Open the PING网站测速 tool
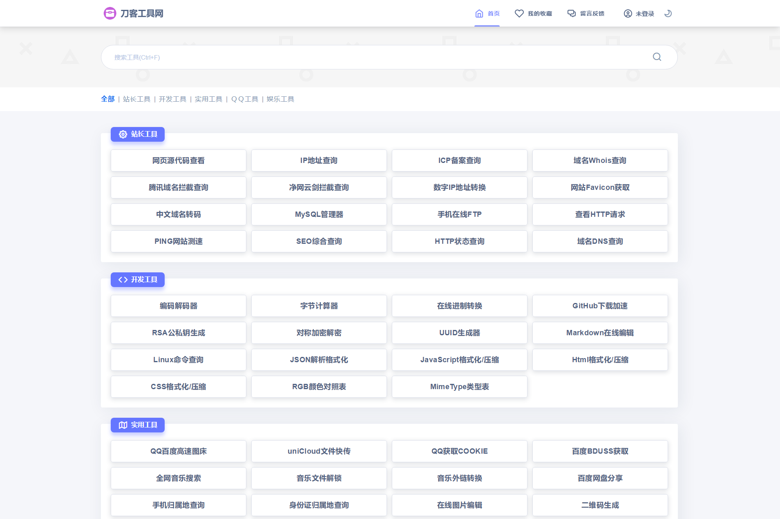780x519 pixels. pos(179,241)
